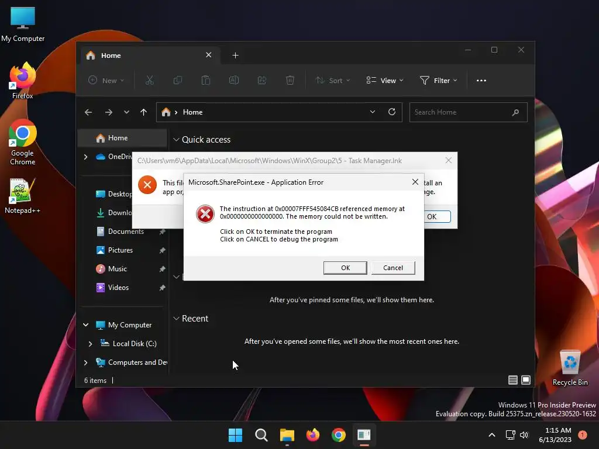Click the taskbar Search icon
Image resolution: width=599 pixels, height=449 pixels.
coord(261,435)
